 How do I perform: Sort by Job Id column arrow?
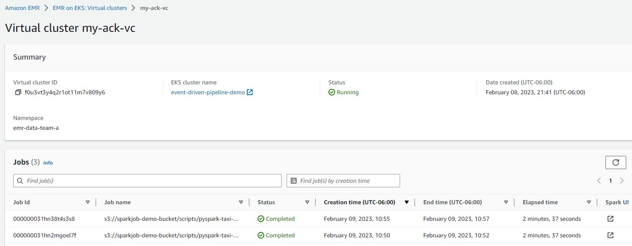coord(87,202)
